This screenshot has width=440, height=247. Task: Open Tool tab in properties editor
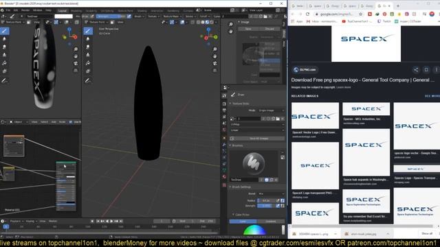coord(224,96)
